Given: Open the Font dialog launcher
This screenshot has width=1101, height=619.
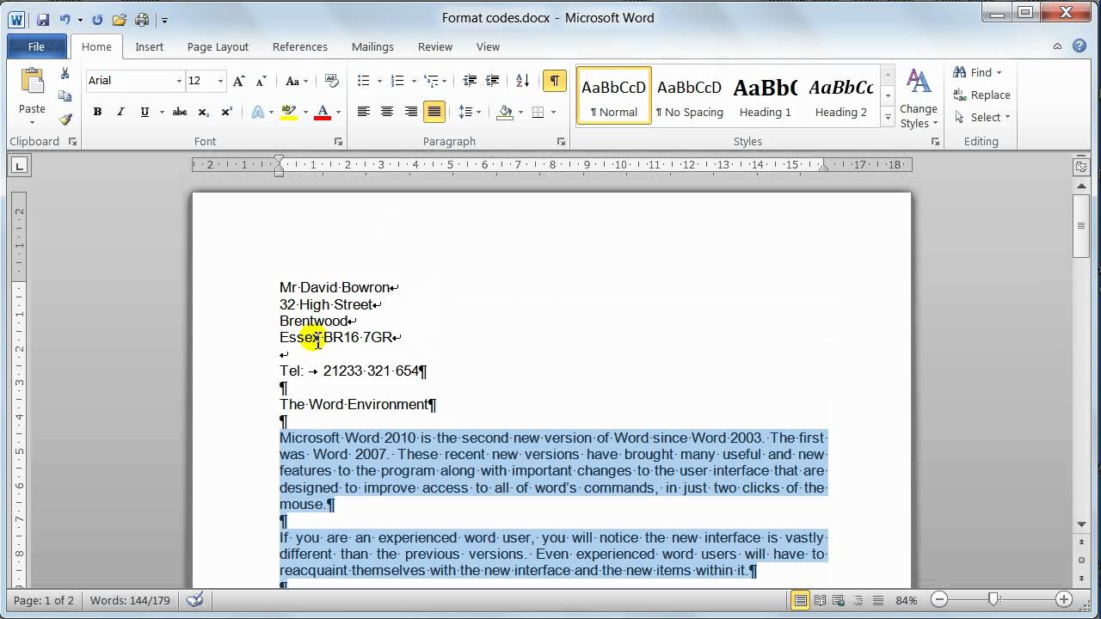Looking at the screenshot, I should pos(338,142).
